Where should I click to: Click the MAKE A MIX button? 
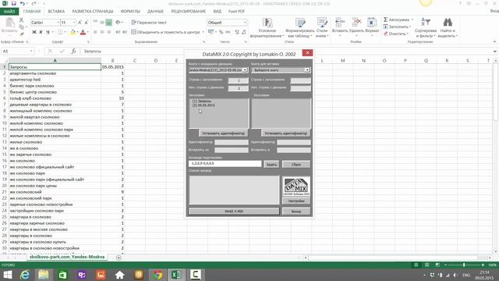[x=234, y=212]
